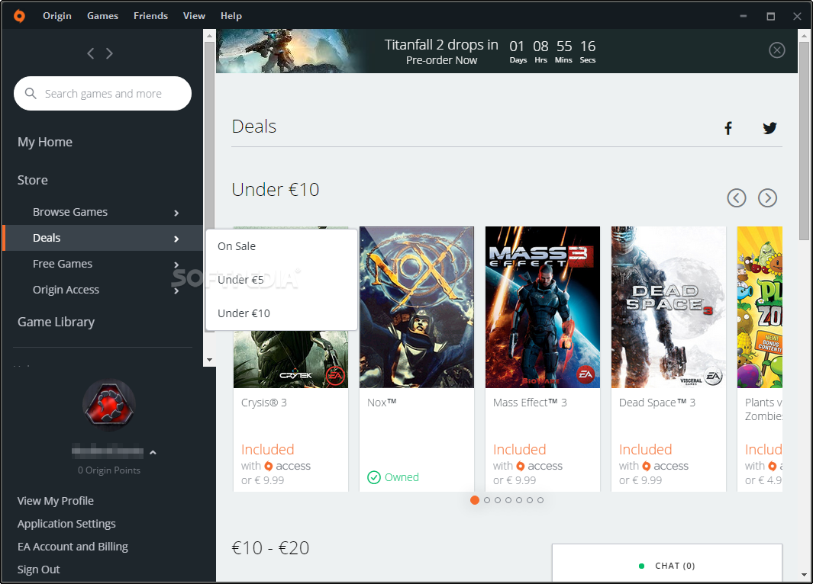This screenshot has height=584, width=813.
Task: Collapse the user account menu caret
Action: click(x=153, y=453)
